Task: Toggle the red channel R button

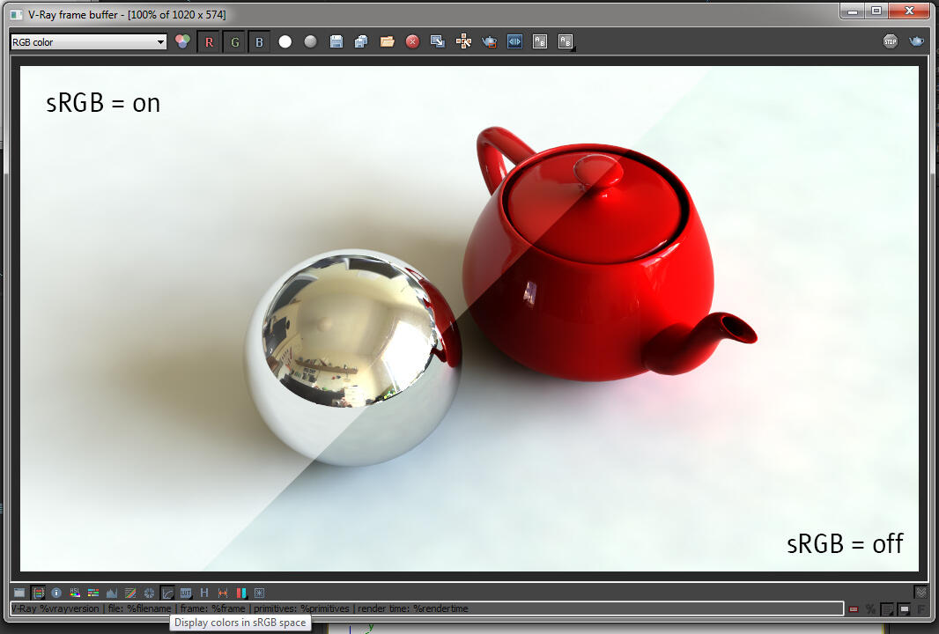Action: pos(209,42)
